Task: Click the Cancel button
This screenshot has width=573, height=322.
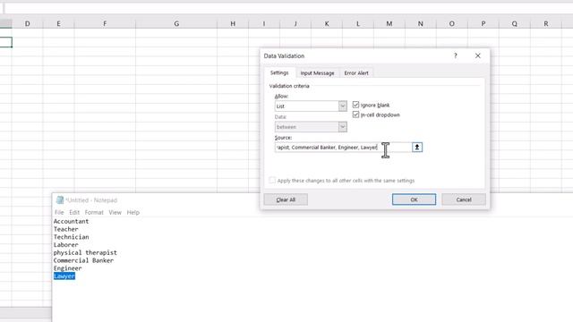Action: click(x=464, y=199)
